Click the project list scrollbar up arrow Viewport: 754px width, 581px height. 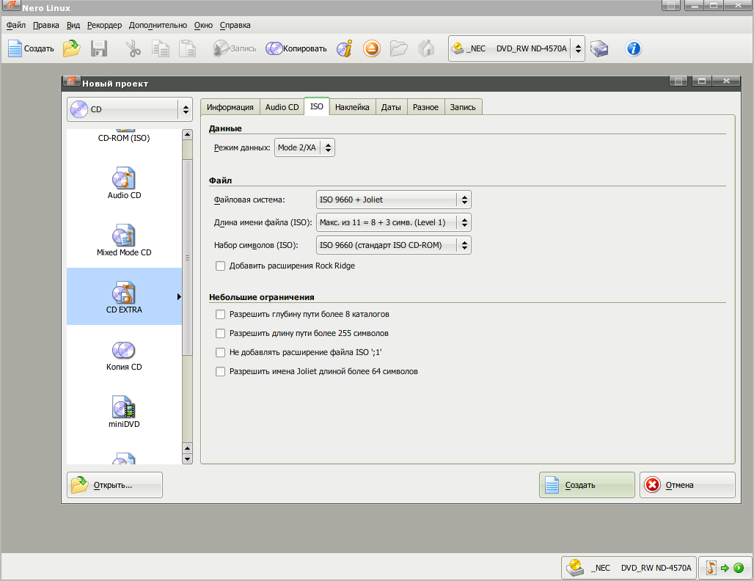(x=188, y=135)
